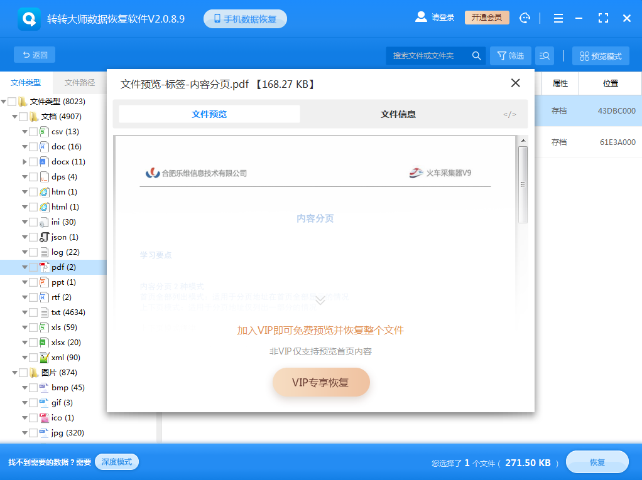
Task: Click the htm file type icon
Action: point(44,192)
